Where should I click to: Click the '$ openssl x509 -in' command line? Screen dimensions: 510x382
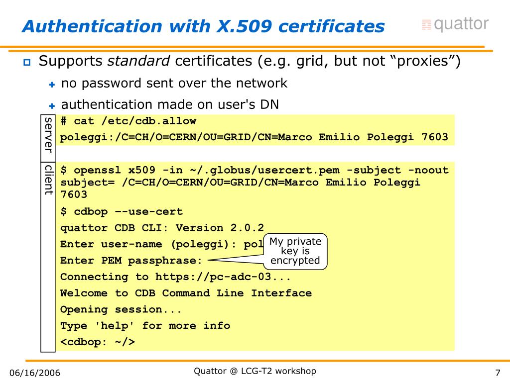coord(255,170)
